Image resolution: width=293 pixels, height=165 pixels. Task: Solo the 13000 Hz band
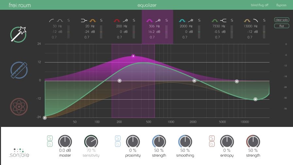(264, 20)
